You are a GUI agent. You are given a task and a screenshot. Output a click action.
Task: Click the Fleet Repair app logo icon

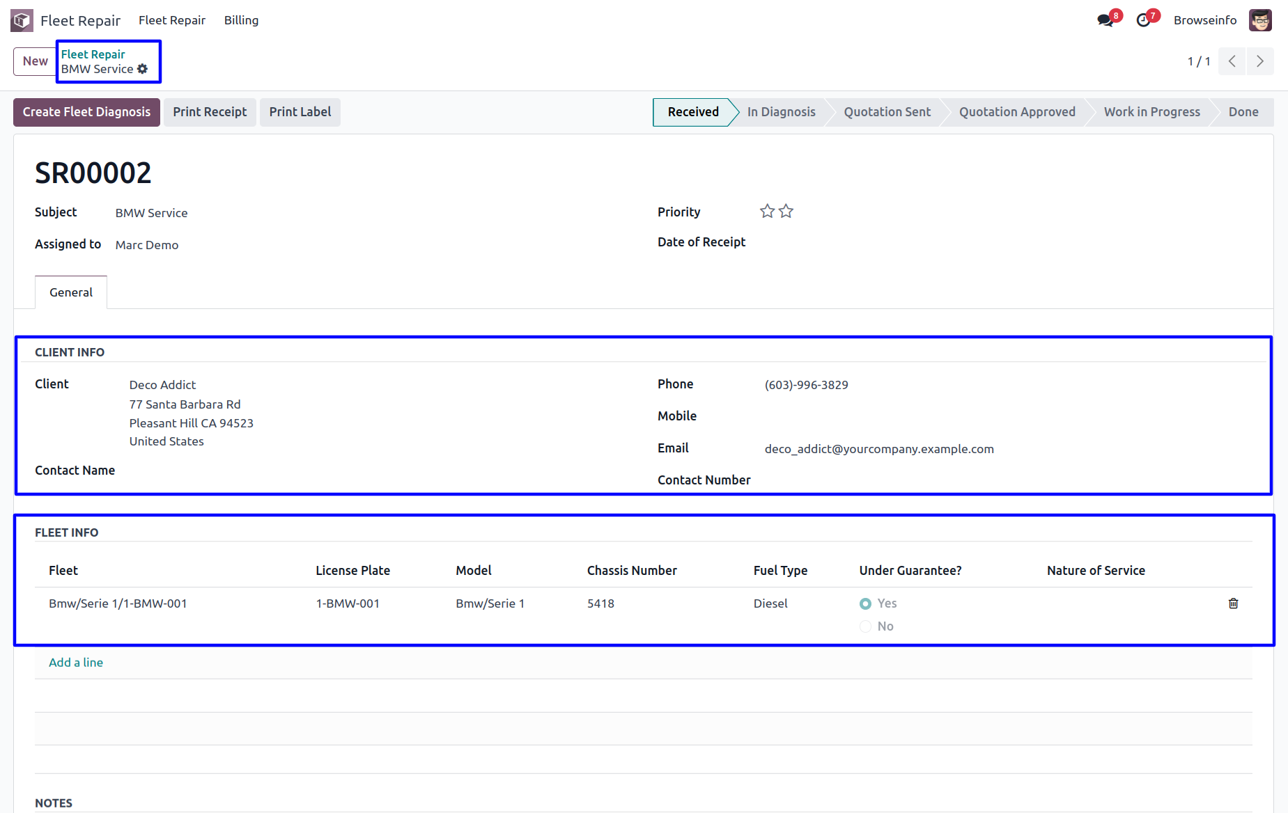click(x=22, y=20)
